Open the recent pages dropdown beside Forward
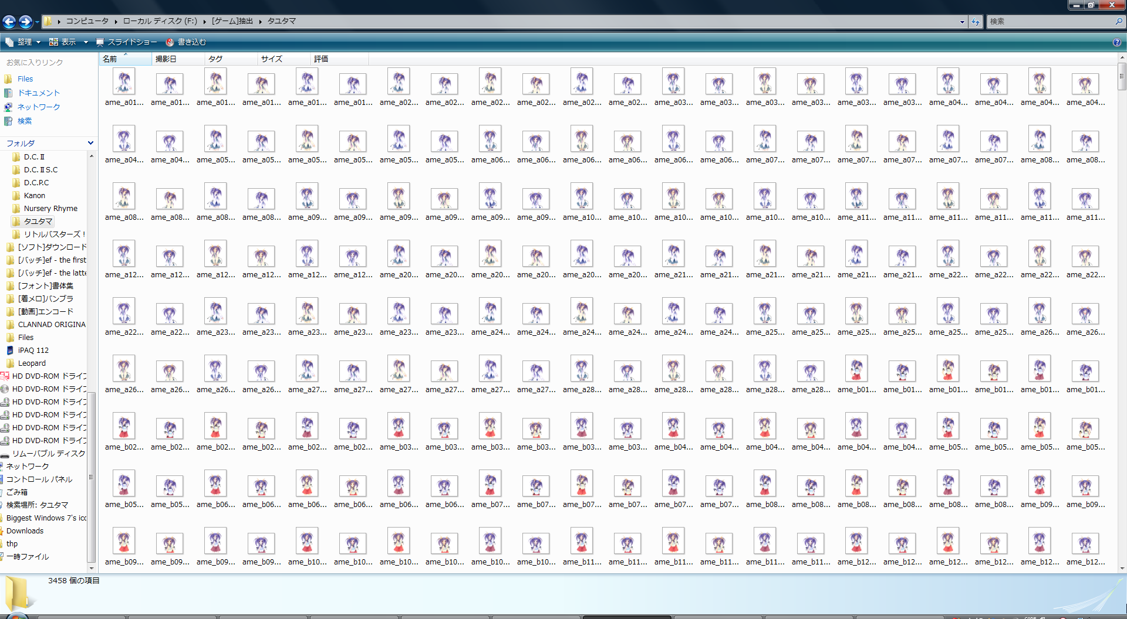 pos(37,22)
